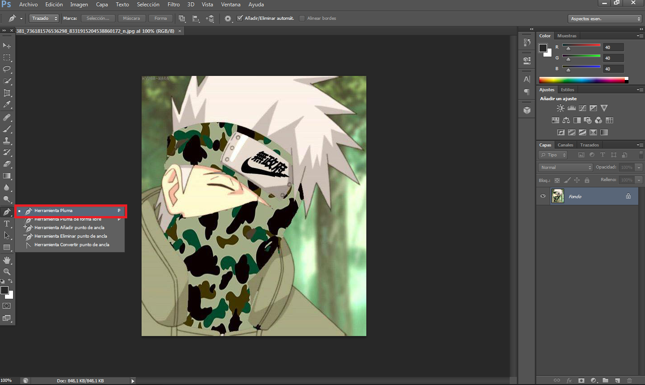Select the Dodge tool
The height and width of the screenshot is (385, 645).
tap(7, 199)
